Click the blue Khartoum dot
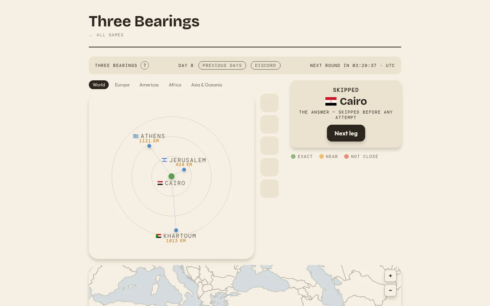This screenshot has height=306, width=490. tap(176, 230)
